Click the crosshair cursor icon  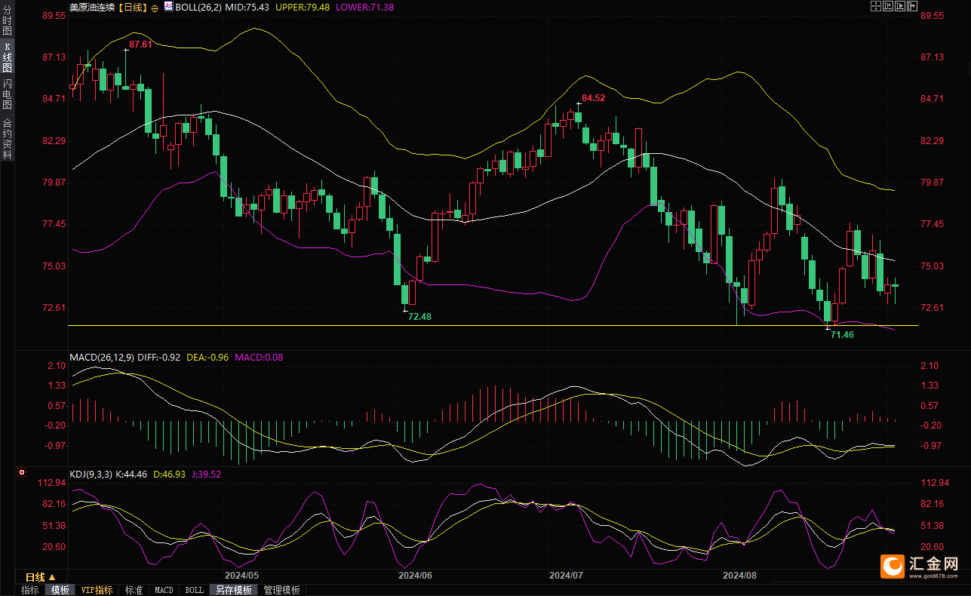876,6
